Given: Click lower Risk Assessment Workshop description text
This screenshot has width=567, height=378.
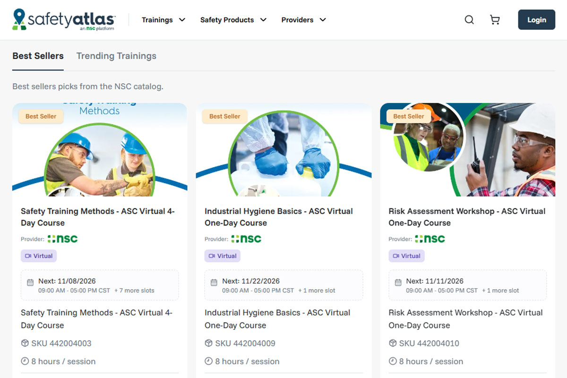Looking at the screenshot, I should pyautogui.click(x=466, y=319).
